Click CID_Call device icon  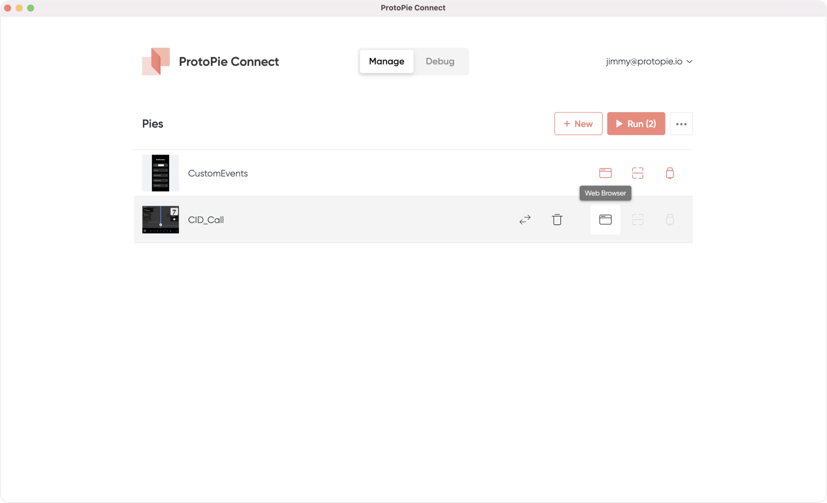pyautogui.click(x=670, y=219)
